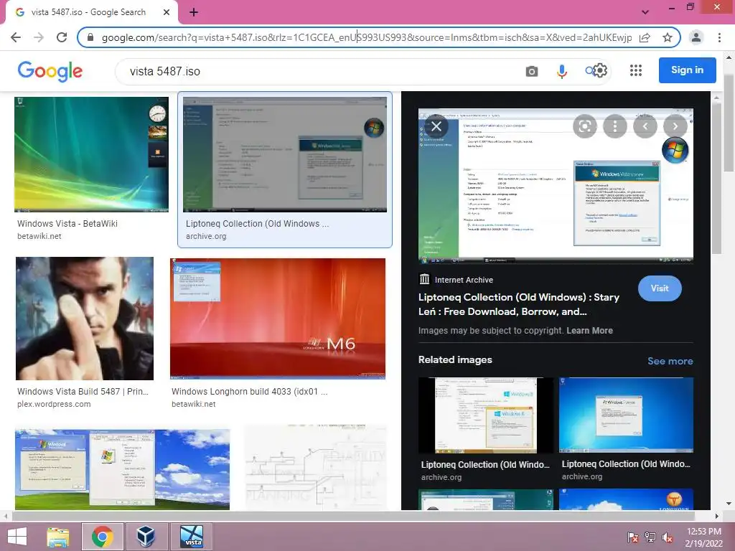Start a voice search via microphone
This screenshot has width=735, height=551.
point(561,71)
